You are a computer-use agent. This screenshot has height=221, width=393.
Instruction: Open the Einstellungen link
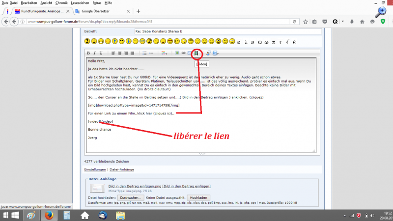[95, 169]
